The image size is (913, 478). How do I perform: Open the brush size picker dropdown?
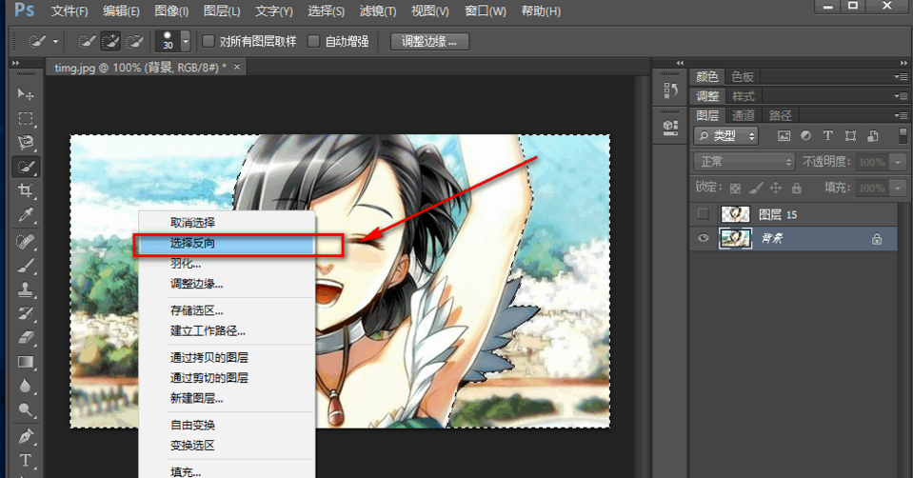coord(185,42)
